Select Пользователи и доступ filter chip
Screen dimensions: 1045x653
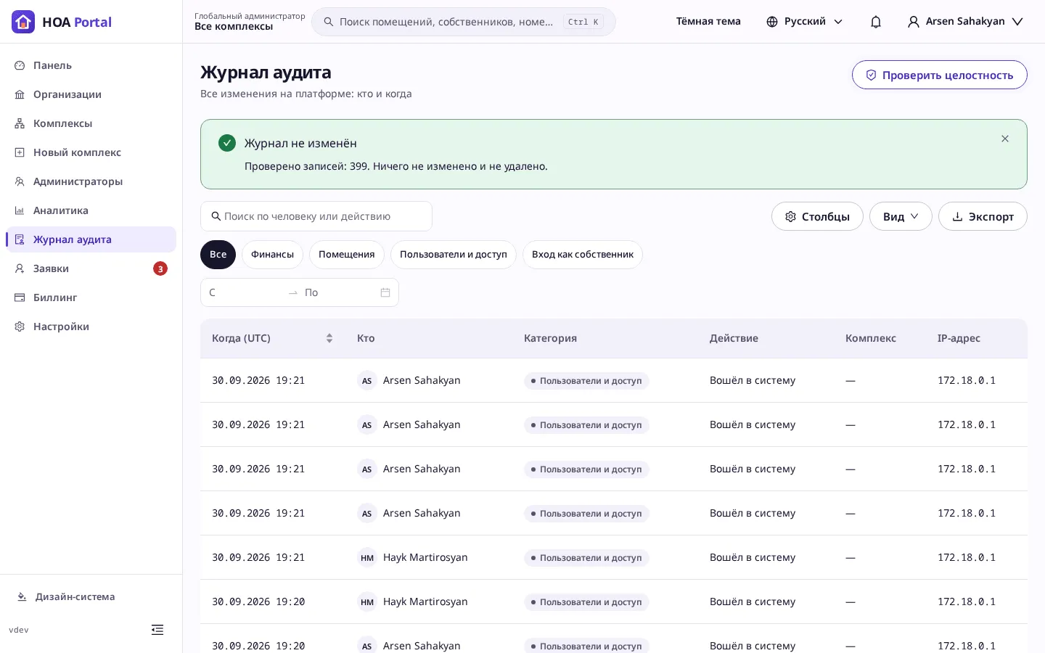point(454,255)
